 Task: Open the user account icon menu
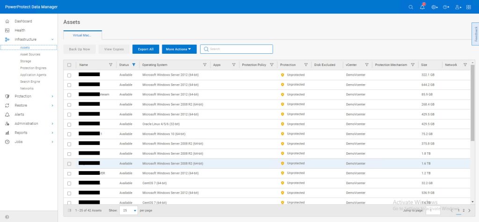[x=457, y=7]
